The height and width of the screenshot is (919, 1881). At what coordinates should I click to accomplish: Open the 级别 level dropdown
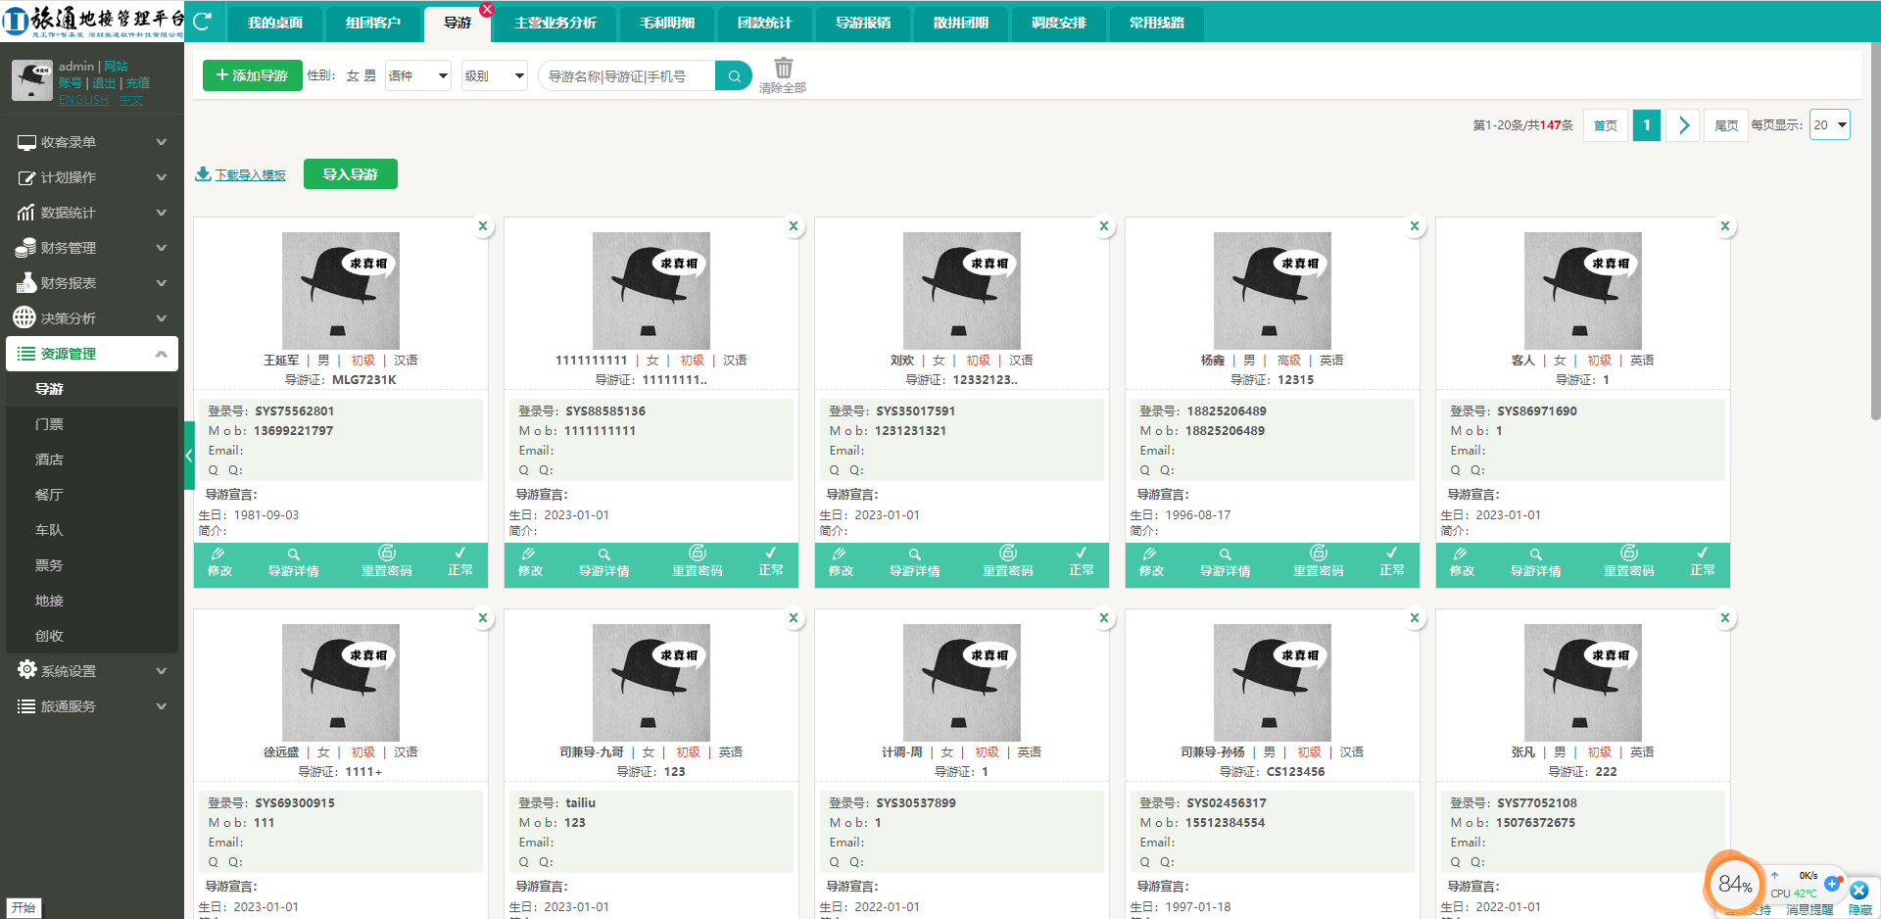[x=495, y=75]
